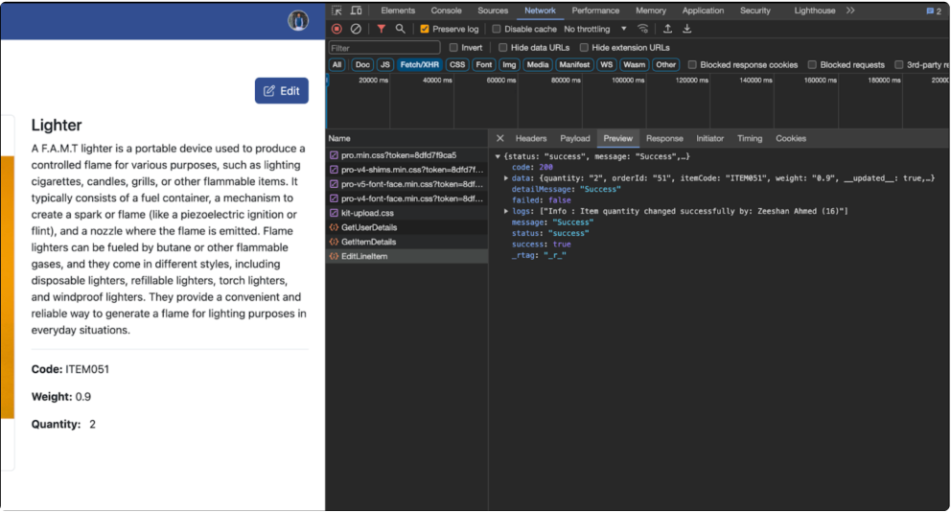Image resolution: width=951 pixels, height=512 pixels.
Task: Open the Timing tab
Action: click(x=750, y=138)
